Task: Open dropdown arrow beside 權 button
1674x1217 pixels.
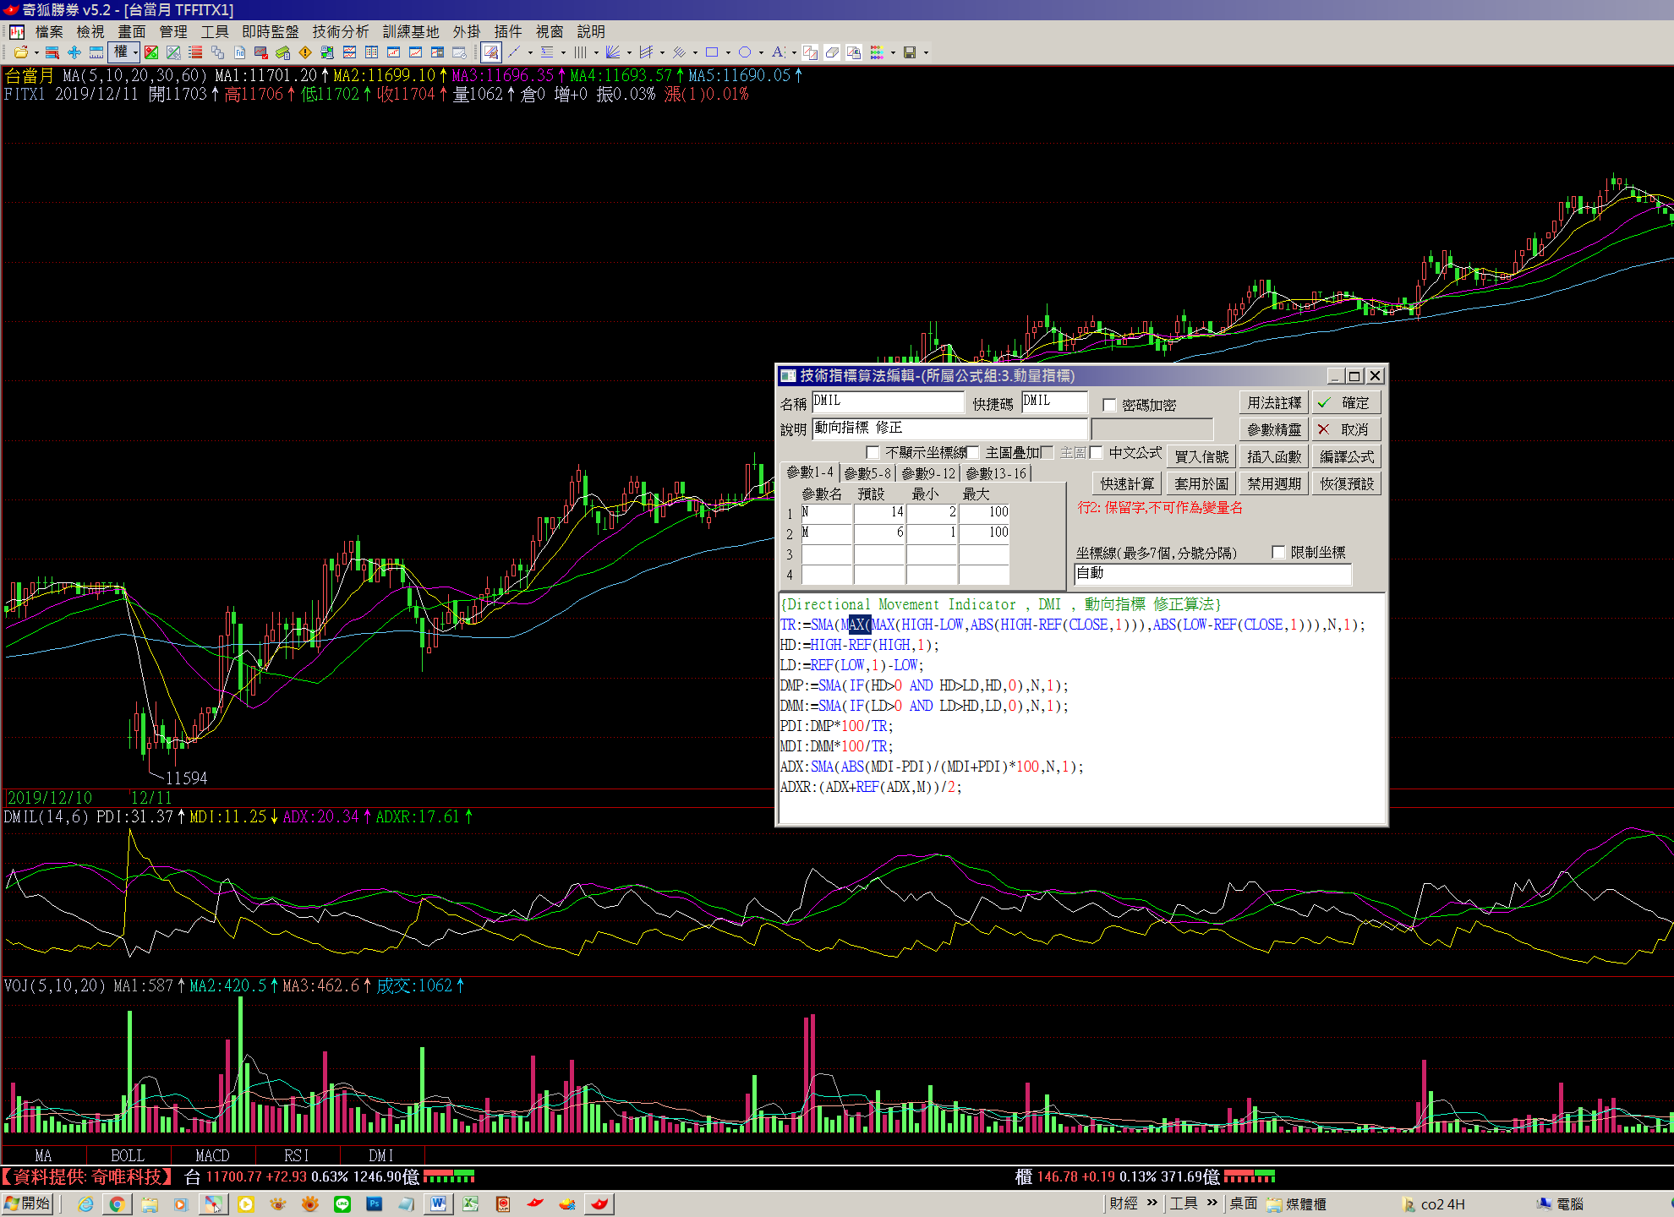Action: click(135, 52)
